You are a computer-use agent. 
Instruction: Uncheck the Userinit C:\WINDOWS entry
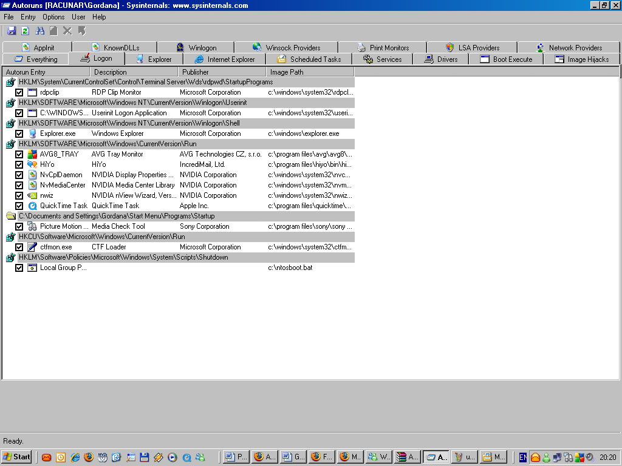(x=19, y=113)
